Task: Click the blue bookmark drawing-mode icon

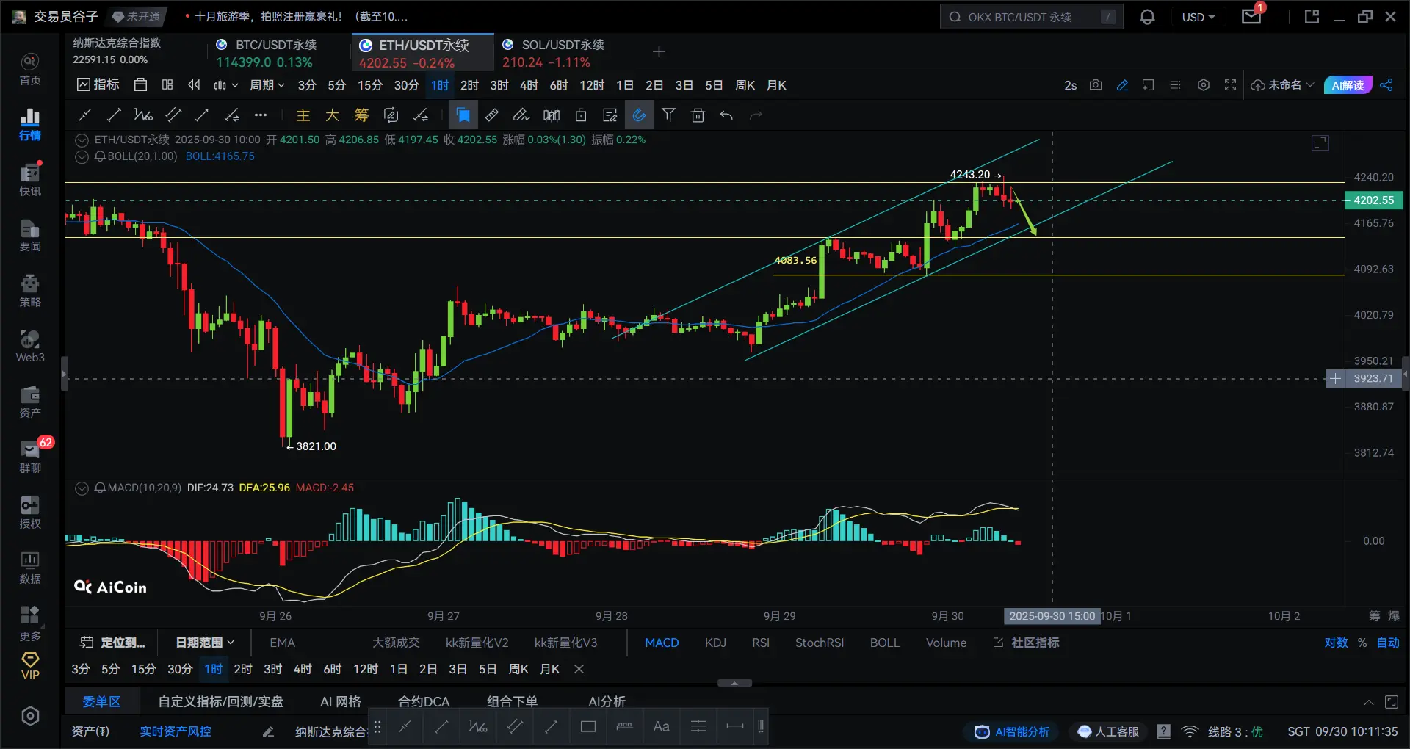Action: click(463, 115)
